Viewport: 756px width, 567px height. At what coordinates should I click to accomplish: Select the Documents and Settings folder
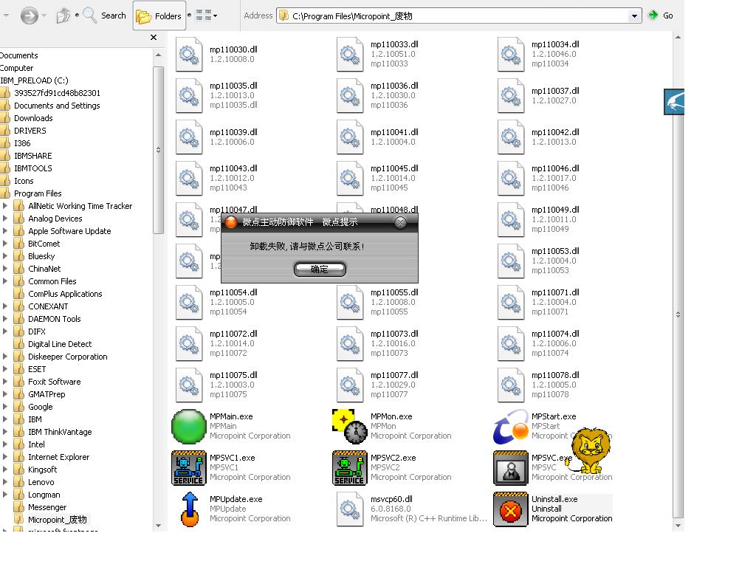click(x=57, y=106)
